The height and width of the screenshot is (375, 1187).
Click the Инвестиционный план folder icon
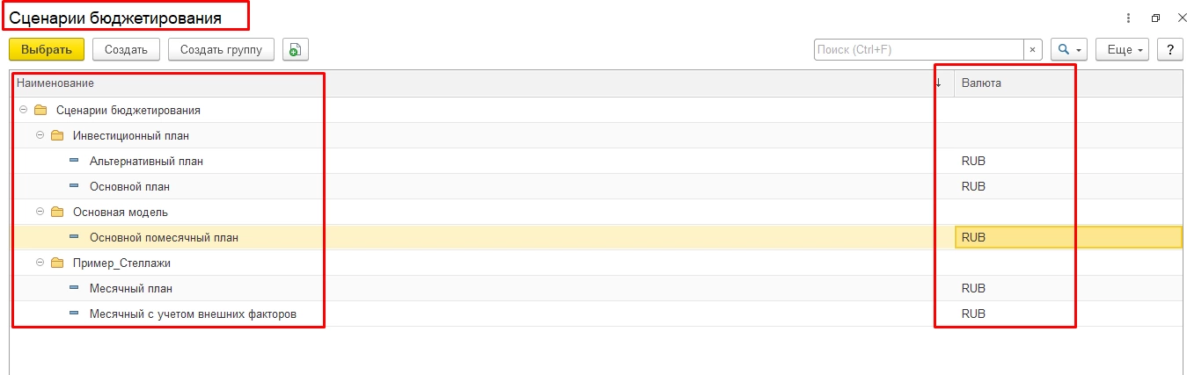click(57, 136)
